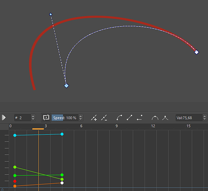Click the round bezier control handle
The height and width of the screenshot is (191, 208).
pos(50,15)
